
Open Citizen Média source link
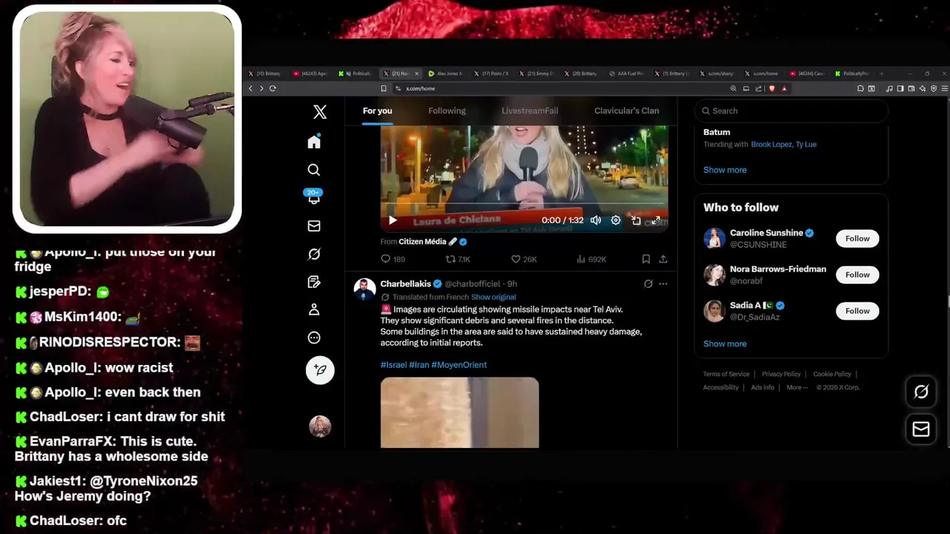[x=422, y=242]
